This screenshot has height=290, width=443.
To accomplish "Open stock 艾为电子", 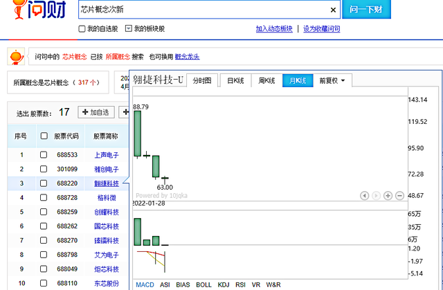I will (x=107, y=255).
